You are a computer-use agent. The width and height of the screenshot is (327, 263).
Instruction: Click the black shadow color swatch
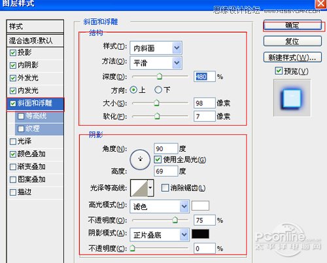(x=200, y=234)
